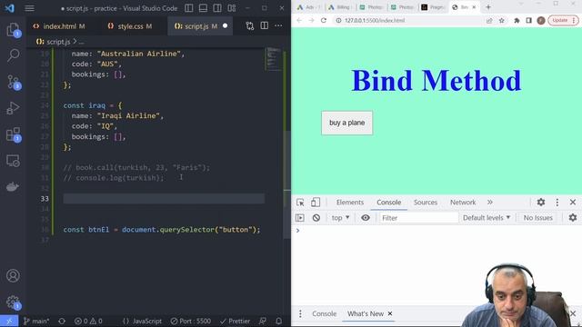Click the main branch in status bar
Screen dimensions: 582x327
[x=36, y=321]
